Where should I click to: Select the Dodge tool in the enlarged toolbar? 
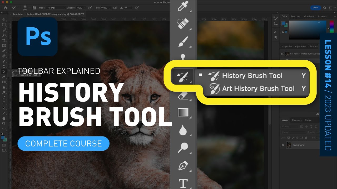coord(183,148)
